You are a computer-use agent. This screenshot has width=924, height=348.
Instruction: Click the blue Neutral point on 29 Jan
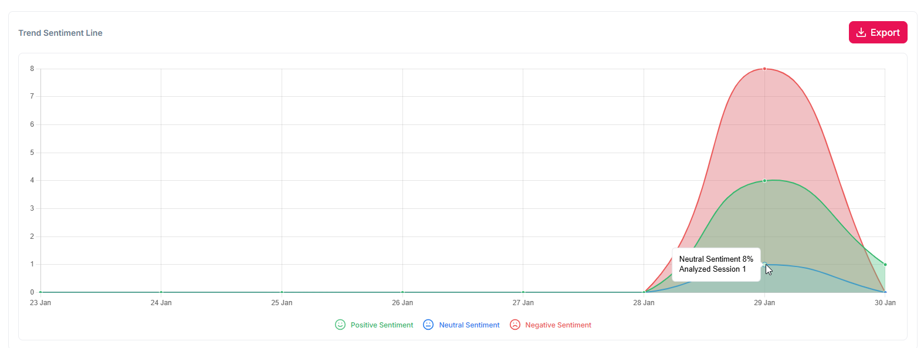pyautogui.click(x=764, y=265)
